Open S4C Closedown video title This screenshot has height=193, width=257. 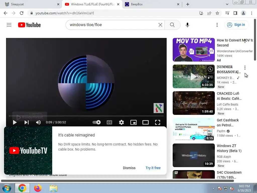(229, 175)
